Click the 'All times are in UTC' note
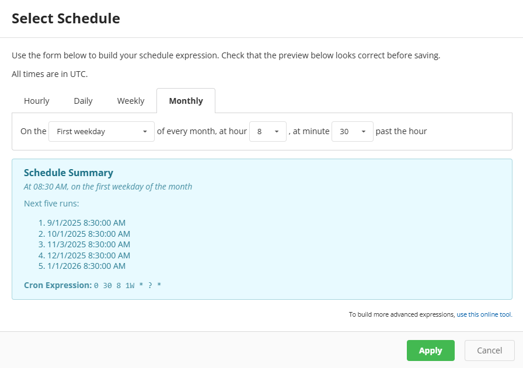The height and width of the screenshot is (368, 523). pos(50,74)
